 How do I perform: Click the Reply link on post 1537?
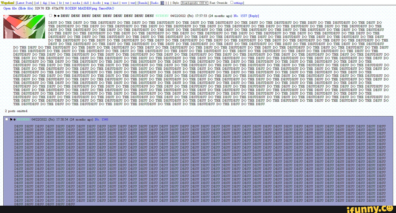click(x=253, y=16)
